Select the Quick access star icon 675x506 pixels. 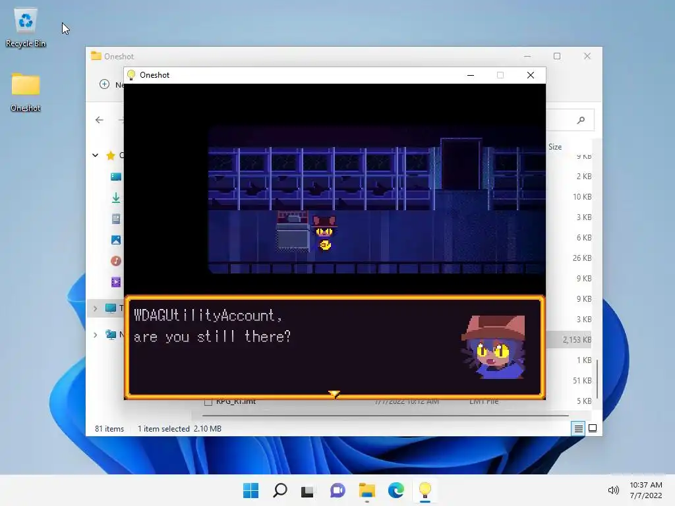point(111,155)
